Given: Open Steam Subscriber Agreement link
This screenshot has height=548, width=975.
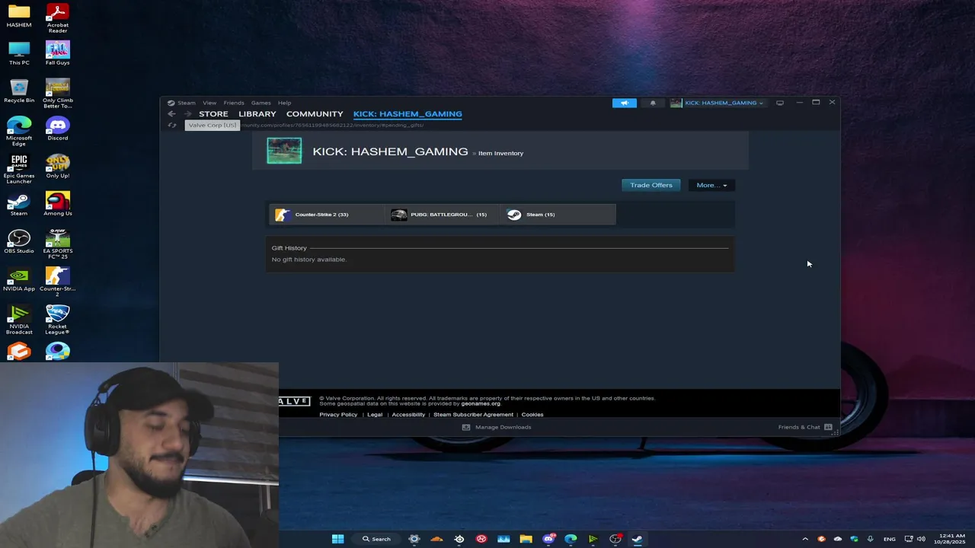Looking at the screenshot, I should coord(473,415).
